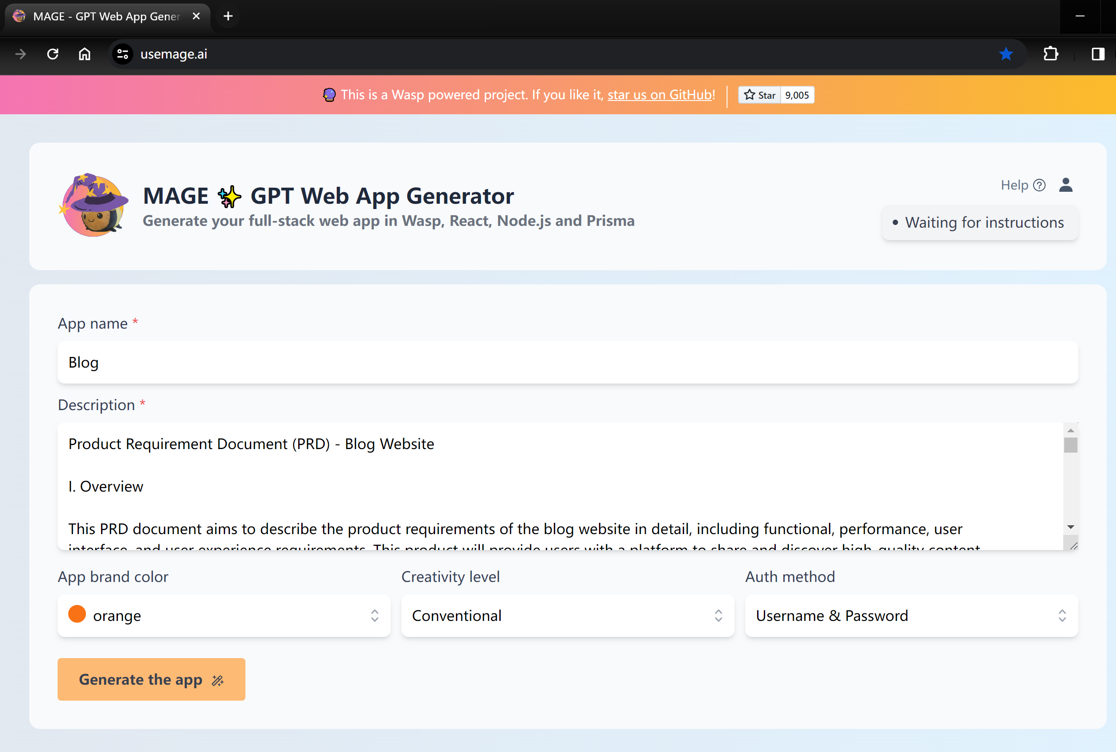Close the MAGE browser tab

(196, 16)
